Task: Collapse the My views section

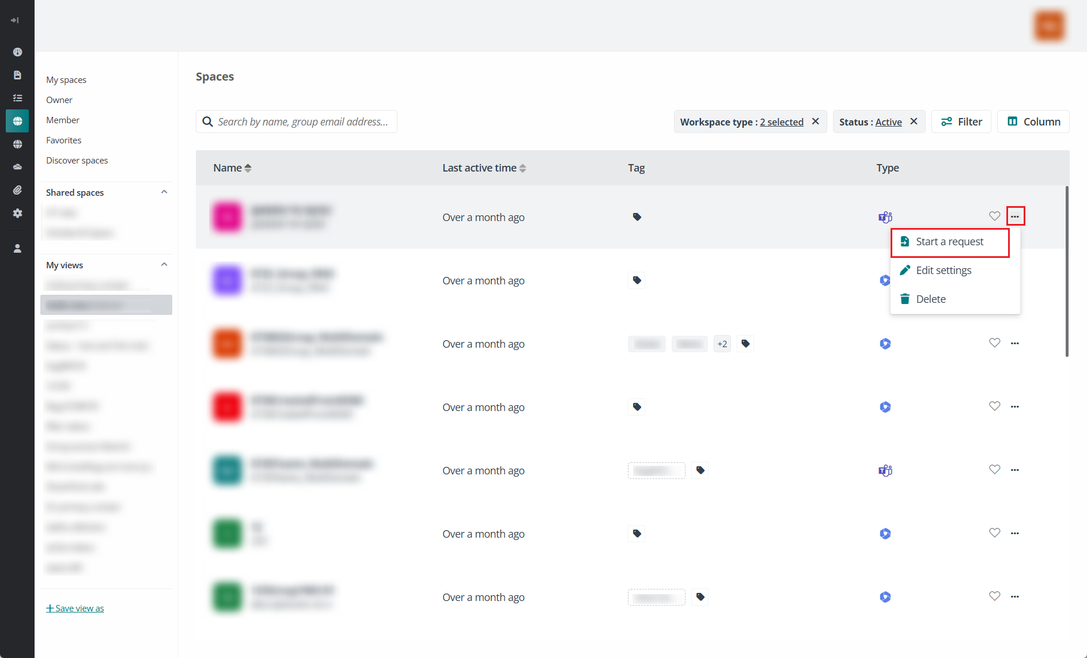Action: (x=164, y=264)
